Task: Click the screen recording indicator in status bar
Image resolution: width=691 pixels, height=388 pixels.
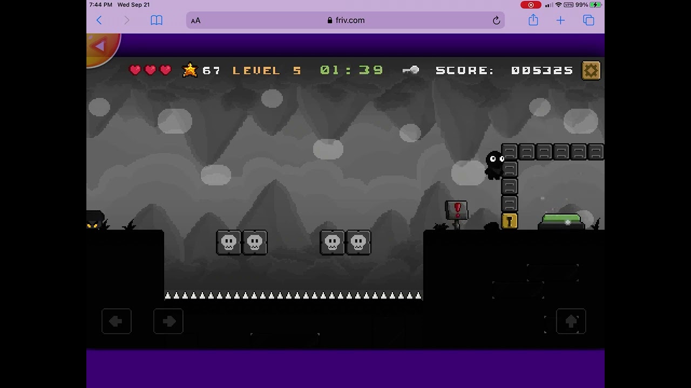Action: click(531, 5)
